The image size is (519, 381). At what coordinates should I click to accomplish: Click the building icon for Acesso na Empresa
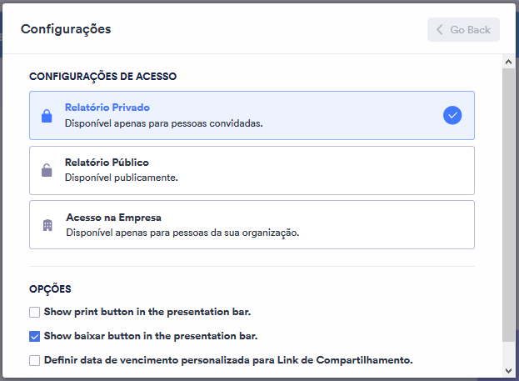click(47, 225)
